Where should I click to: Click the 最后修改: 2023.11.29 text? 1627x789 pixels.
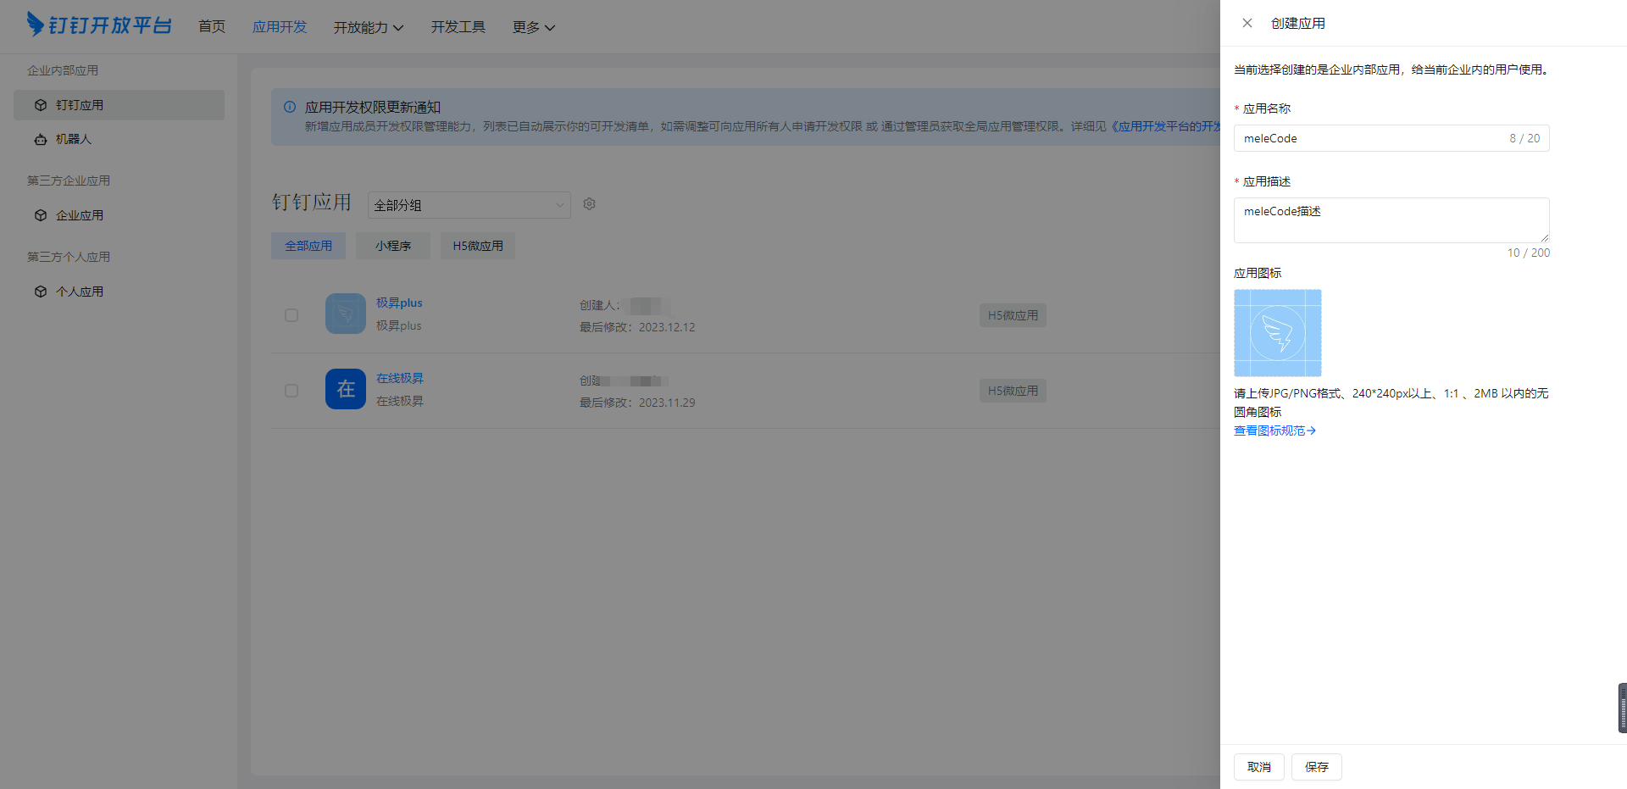(637, 403)
